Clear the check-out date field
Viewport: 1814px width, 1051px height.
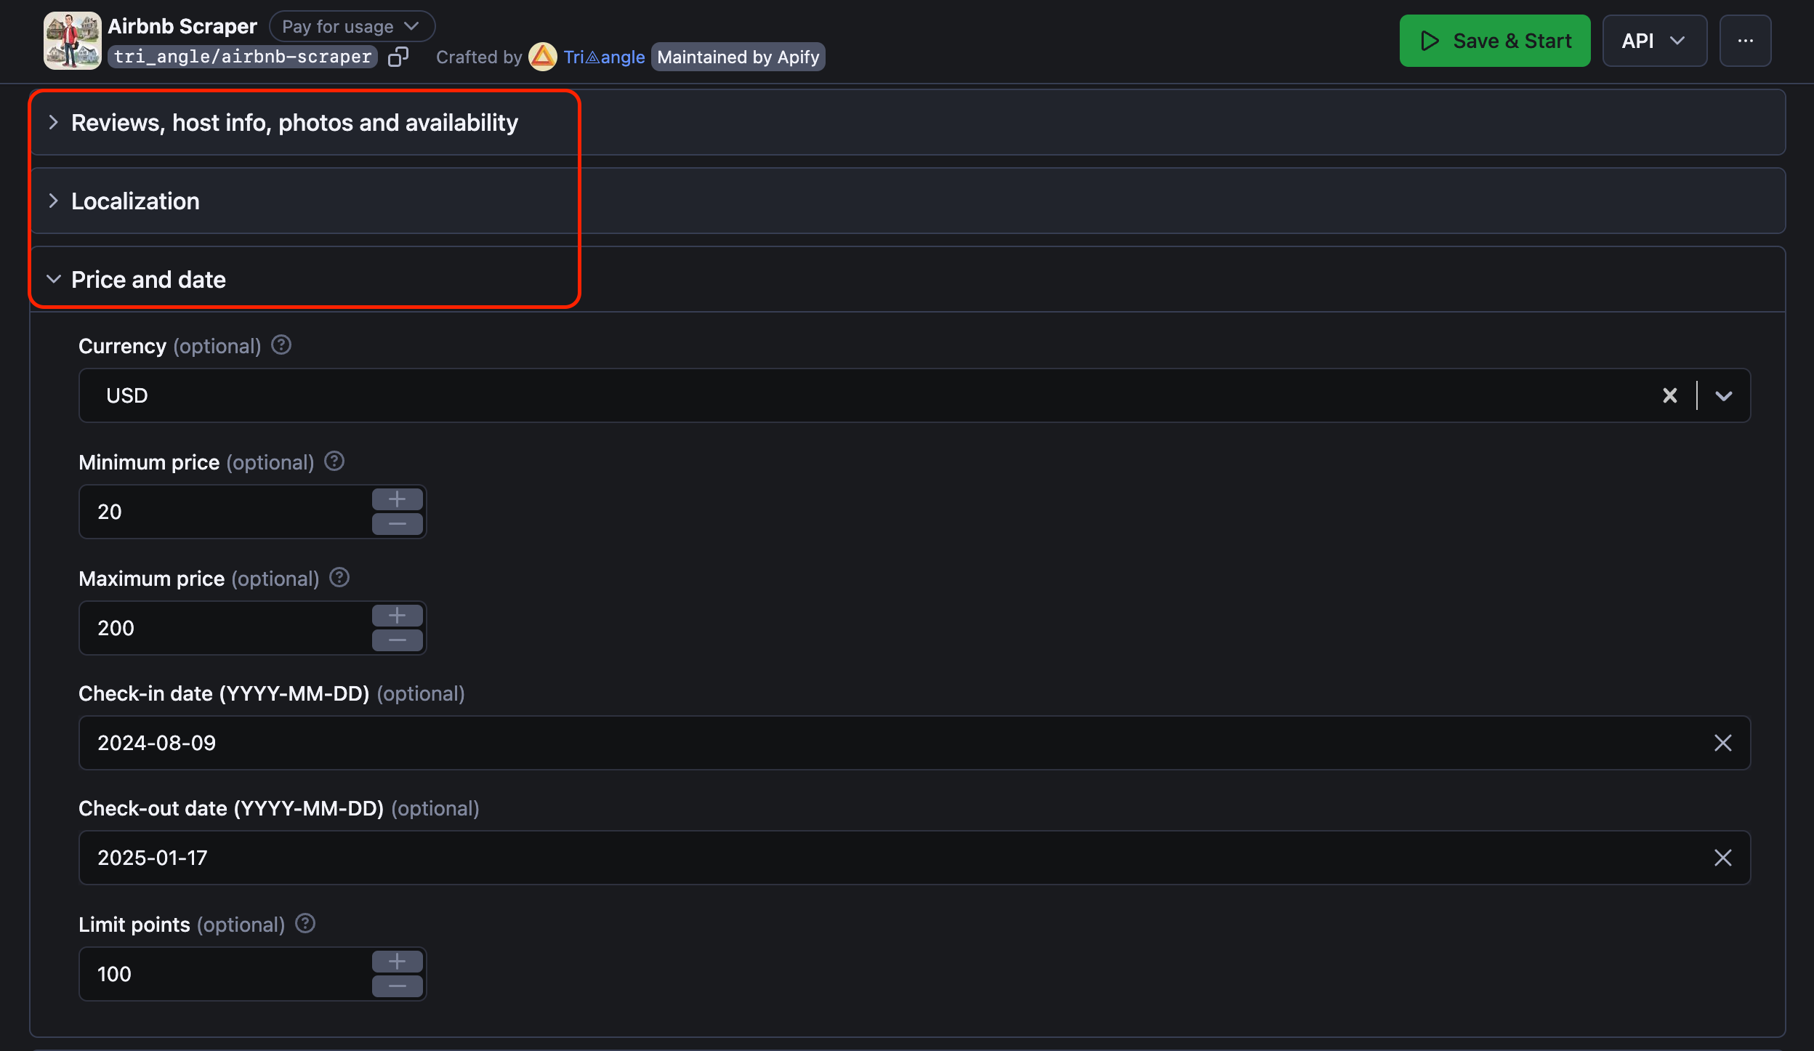click(x=1722, y=857)
